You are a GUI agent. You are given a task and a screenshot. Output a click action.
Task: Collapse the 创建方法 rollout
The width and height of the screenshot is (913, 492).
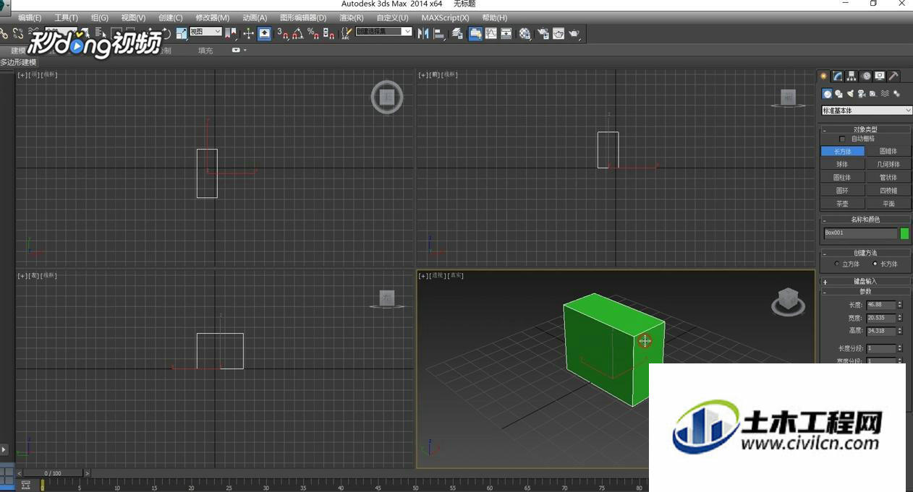tap(865, 253)
